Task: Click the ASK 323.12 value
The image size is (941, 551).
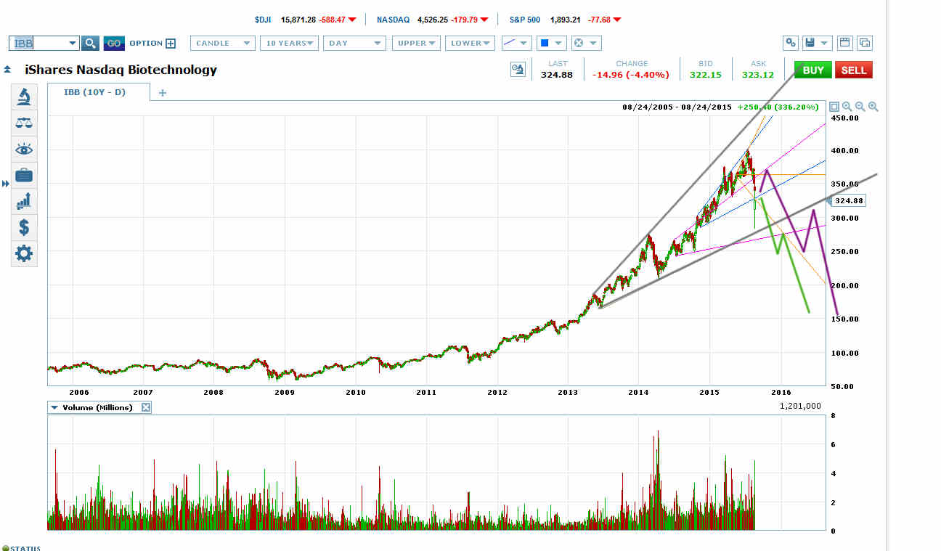Action: click(x=758, y=74)
